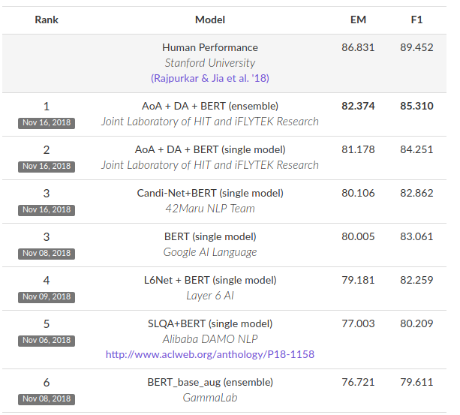The image size is (460, 415).
Task: Click the EM column header
Action: [x=358, y=20]
